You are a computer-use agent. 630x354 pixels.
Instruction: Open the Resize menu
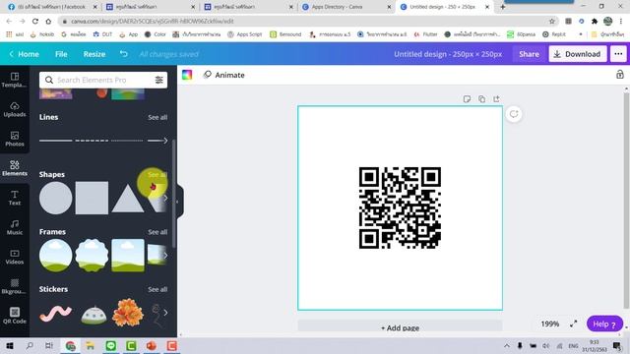(94, 54)
